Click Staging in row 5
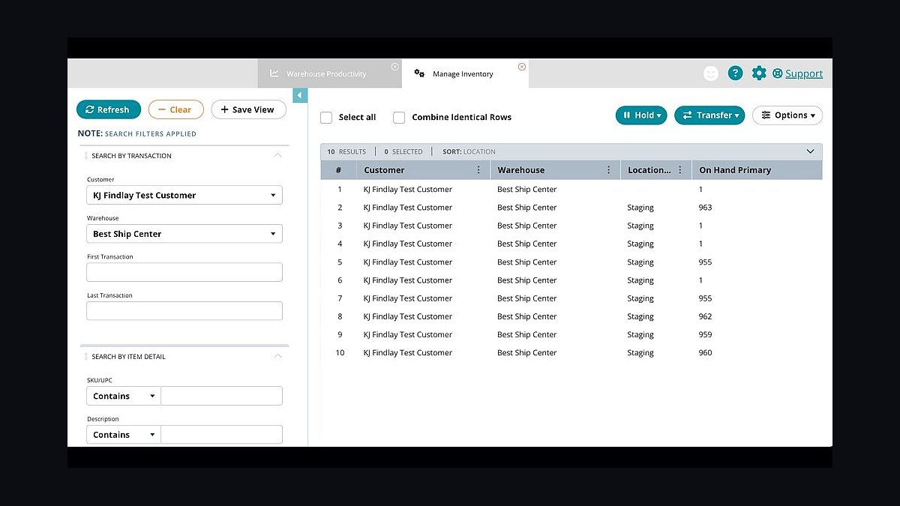The height and width of the screenshot is (506, 900). point(640,262)
